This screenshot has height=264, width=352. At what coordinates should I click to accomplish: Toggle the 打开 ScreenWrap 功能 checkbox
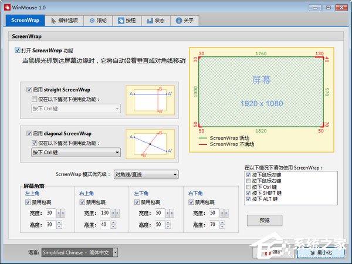pyautogui.click(x=18, y=51)
